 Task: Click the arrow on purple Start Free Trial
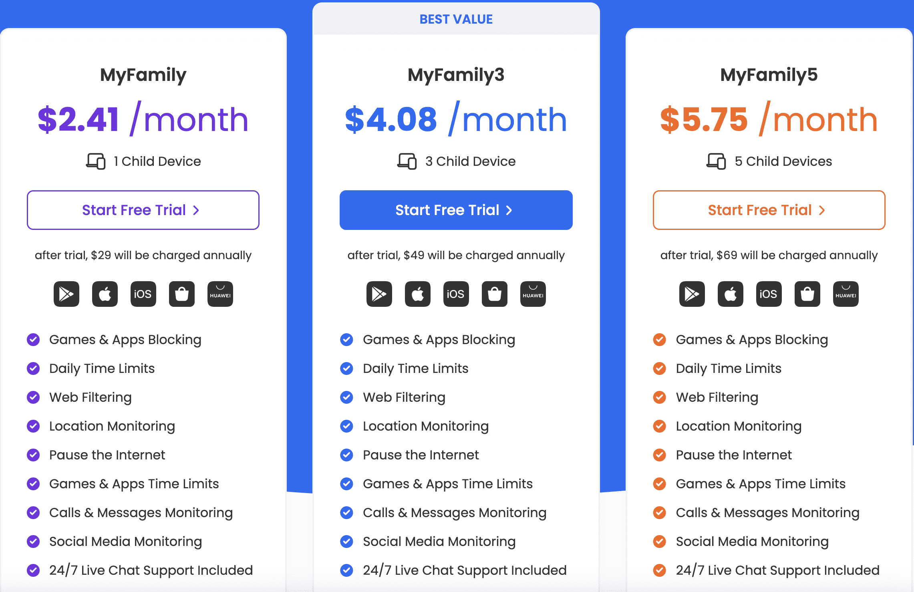(x=196, y=210)
